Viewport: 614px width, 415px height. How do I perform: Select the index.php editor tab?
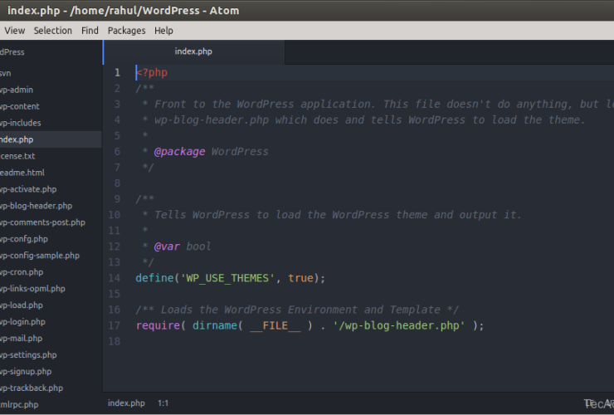pos(193,51)
